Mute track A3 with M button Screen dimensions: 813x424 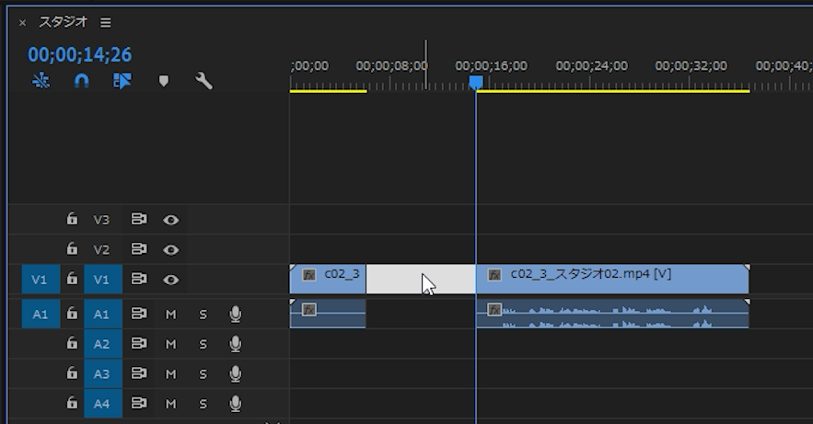pos(170,373)
